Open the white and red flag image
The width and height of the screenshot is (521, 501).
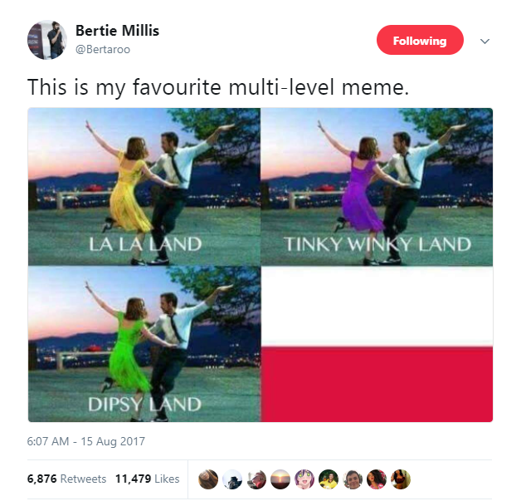click(x=377, y=344)
